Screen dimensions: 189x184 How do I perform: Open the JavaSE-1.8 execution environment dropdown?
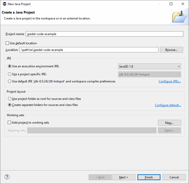(149, 67)
